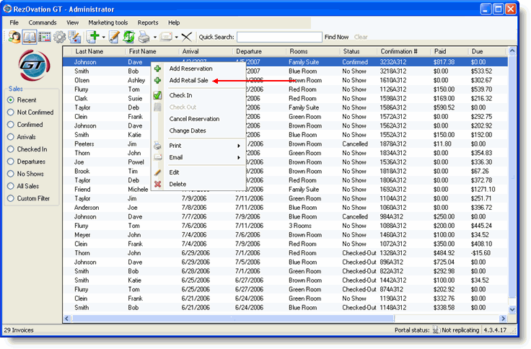
Task: Open the Help menu
Action: pos(174,22)
